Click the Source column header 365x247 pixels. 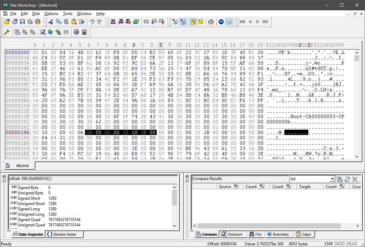pyautogui.click(x=230, y=186)
